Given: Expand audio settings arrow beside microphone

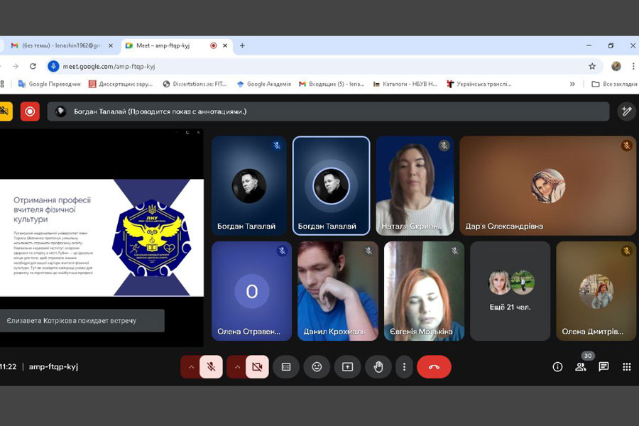Looking at the screenshot, I should click(190, 366).
